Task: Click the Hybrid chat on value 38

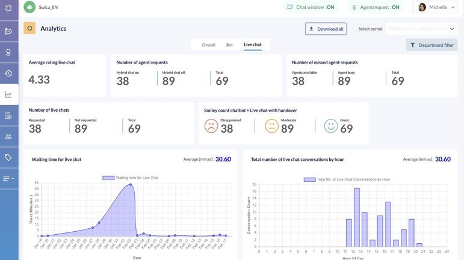Action: coord(123,81)
